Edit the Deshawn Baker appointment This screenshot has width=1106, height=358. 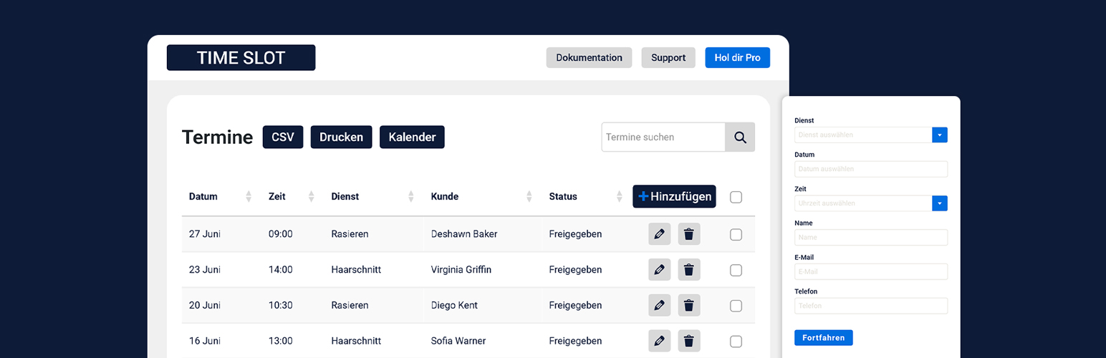pos(659,234)
